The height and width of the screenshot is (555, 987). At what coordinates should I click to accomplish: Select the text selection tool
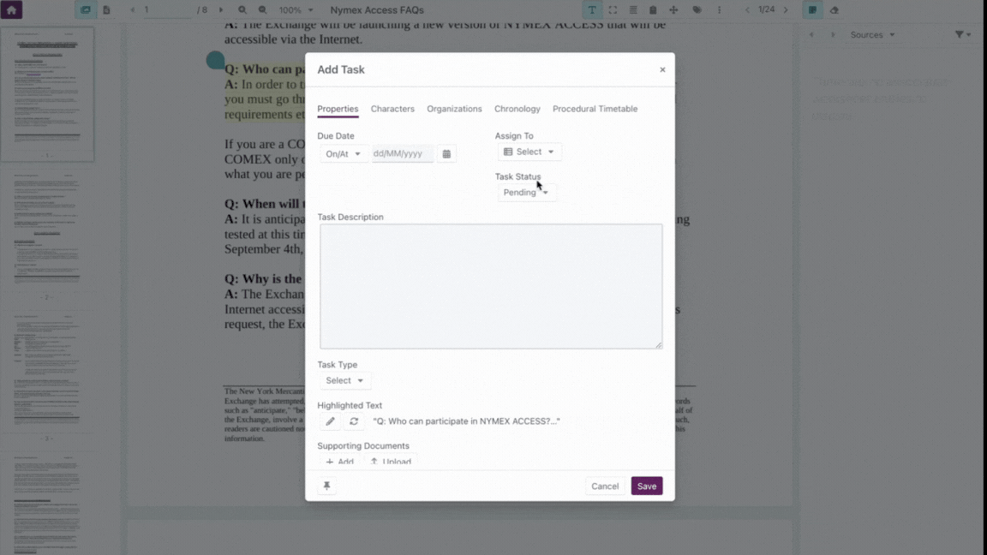[x=592, y=10]
